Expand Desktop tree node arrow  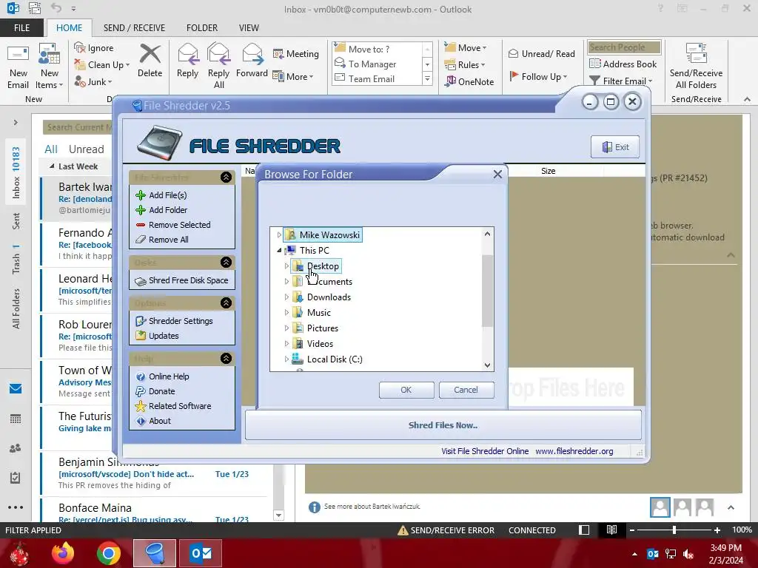coord(286,266)
